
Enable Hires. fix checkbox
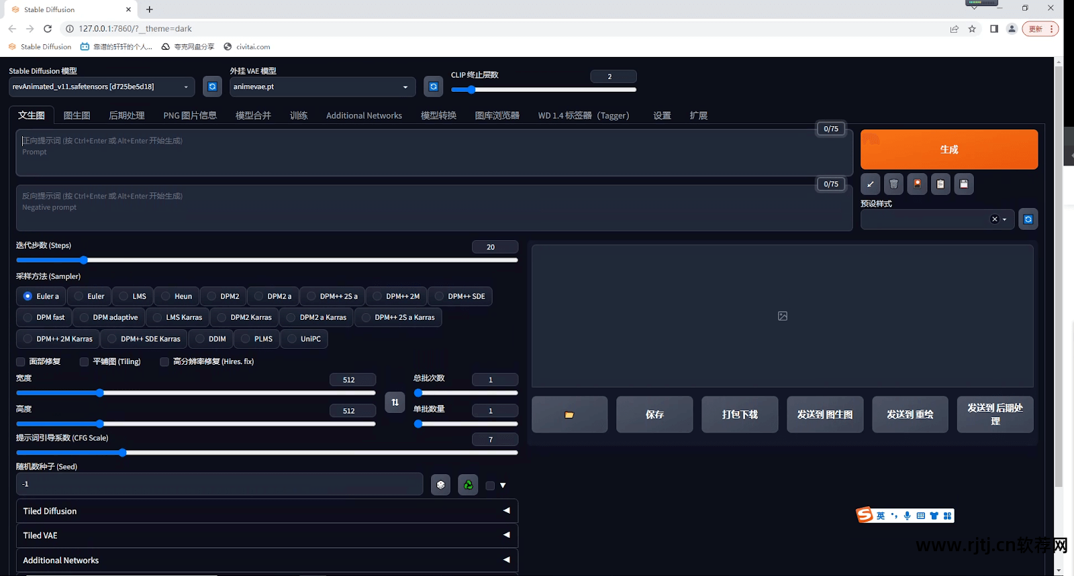(164, 361)
